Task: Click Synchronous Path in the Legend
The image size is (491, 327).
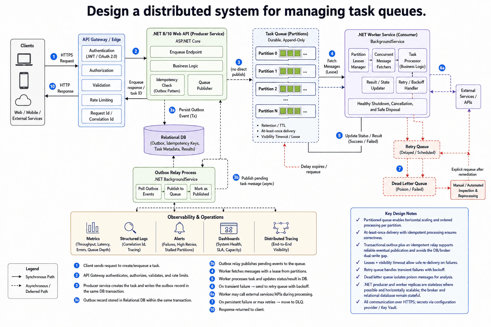Action: (40, 277)
